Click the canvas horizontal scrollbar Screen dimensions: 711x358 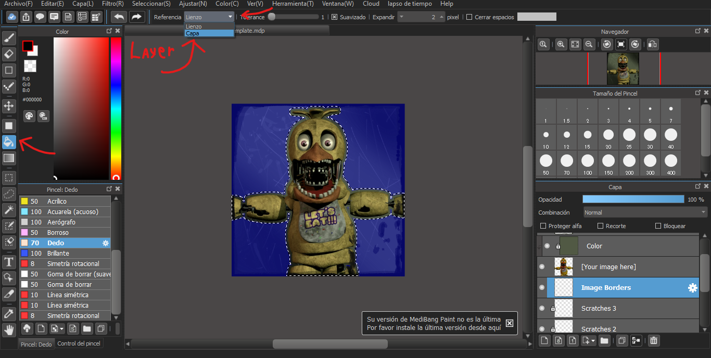point(329,344)
